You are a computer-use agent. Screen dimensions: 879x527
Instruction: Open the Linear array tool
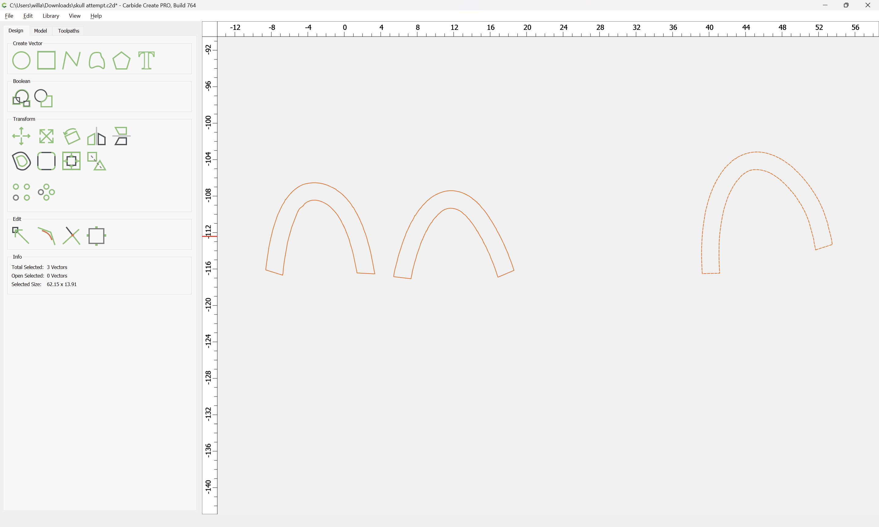[21, 192]
